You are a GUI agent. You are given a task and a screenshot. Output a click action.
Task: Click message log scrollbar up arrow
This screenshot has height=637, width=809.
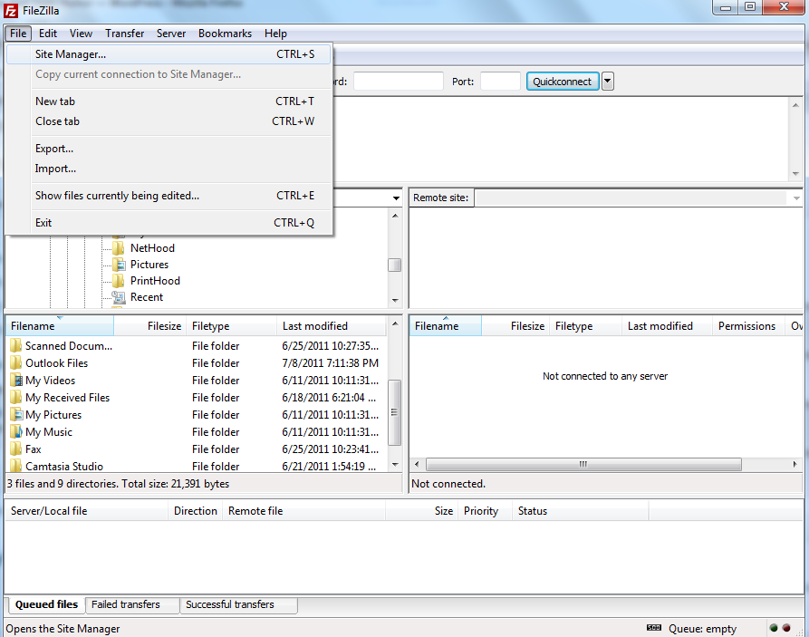tap(795, 105)
